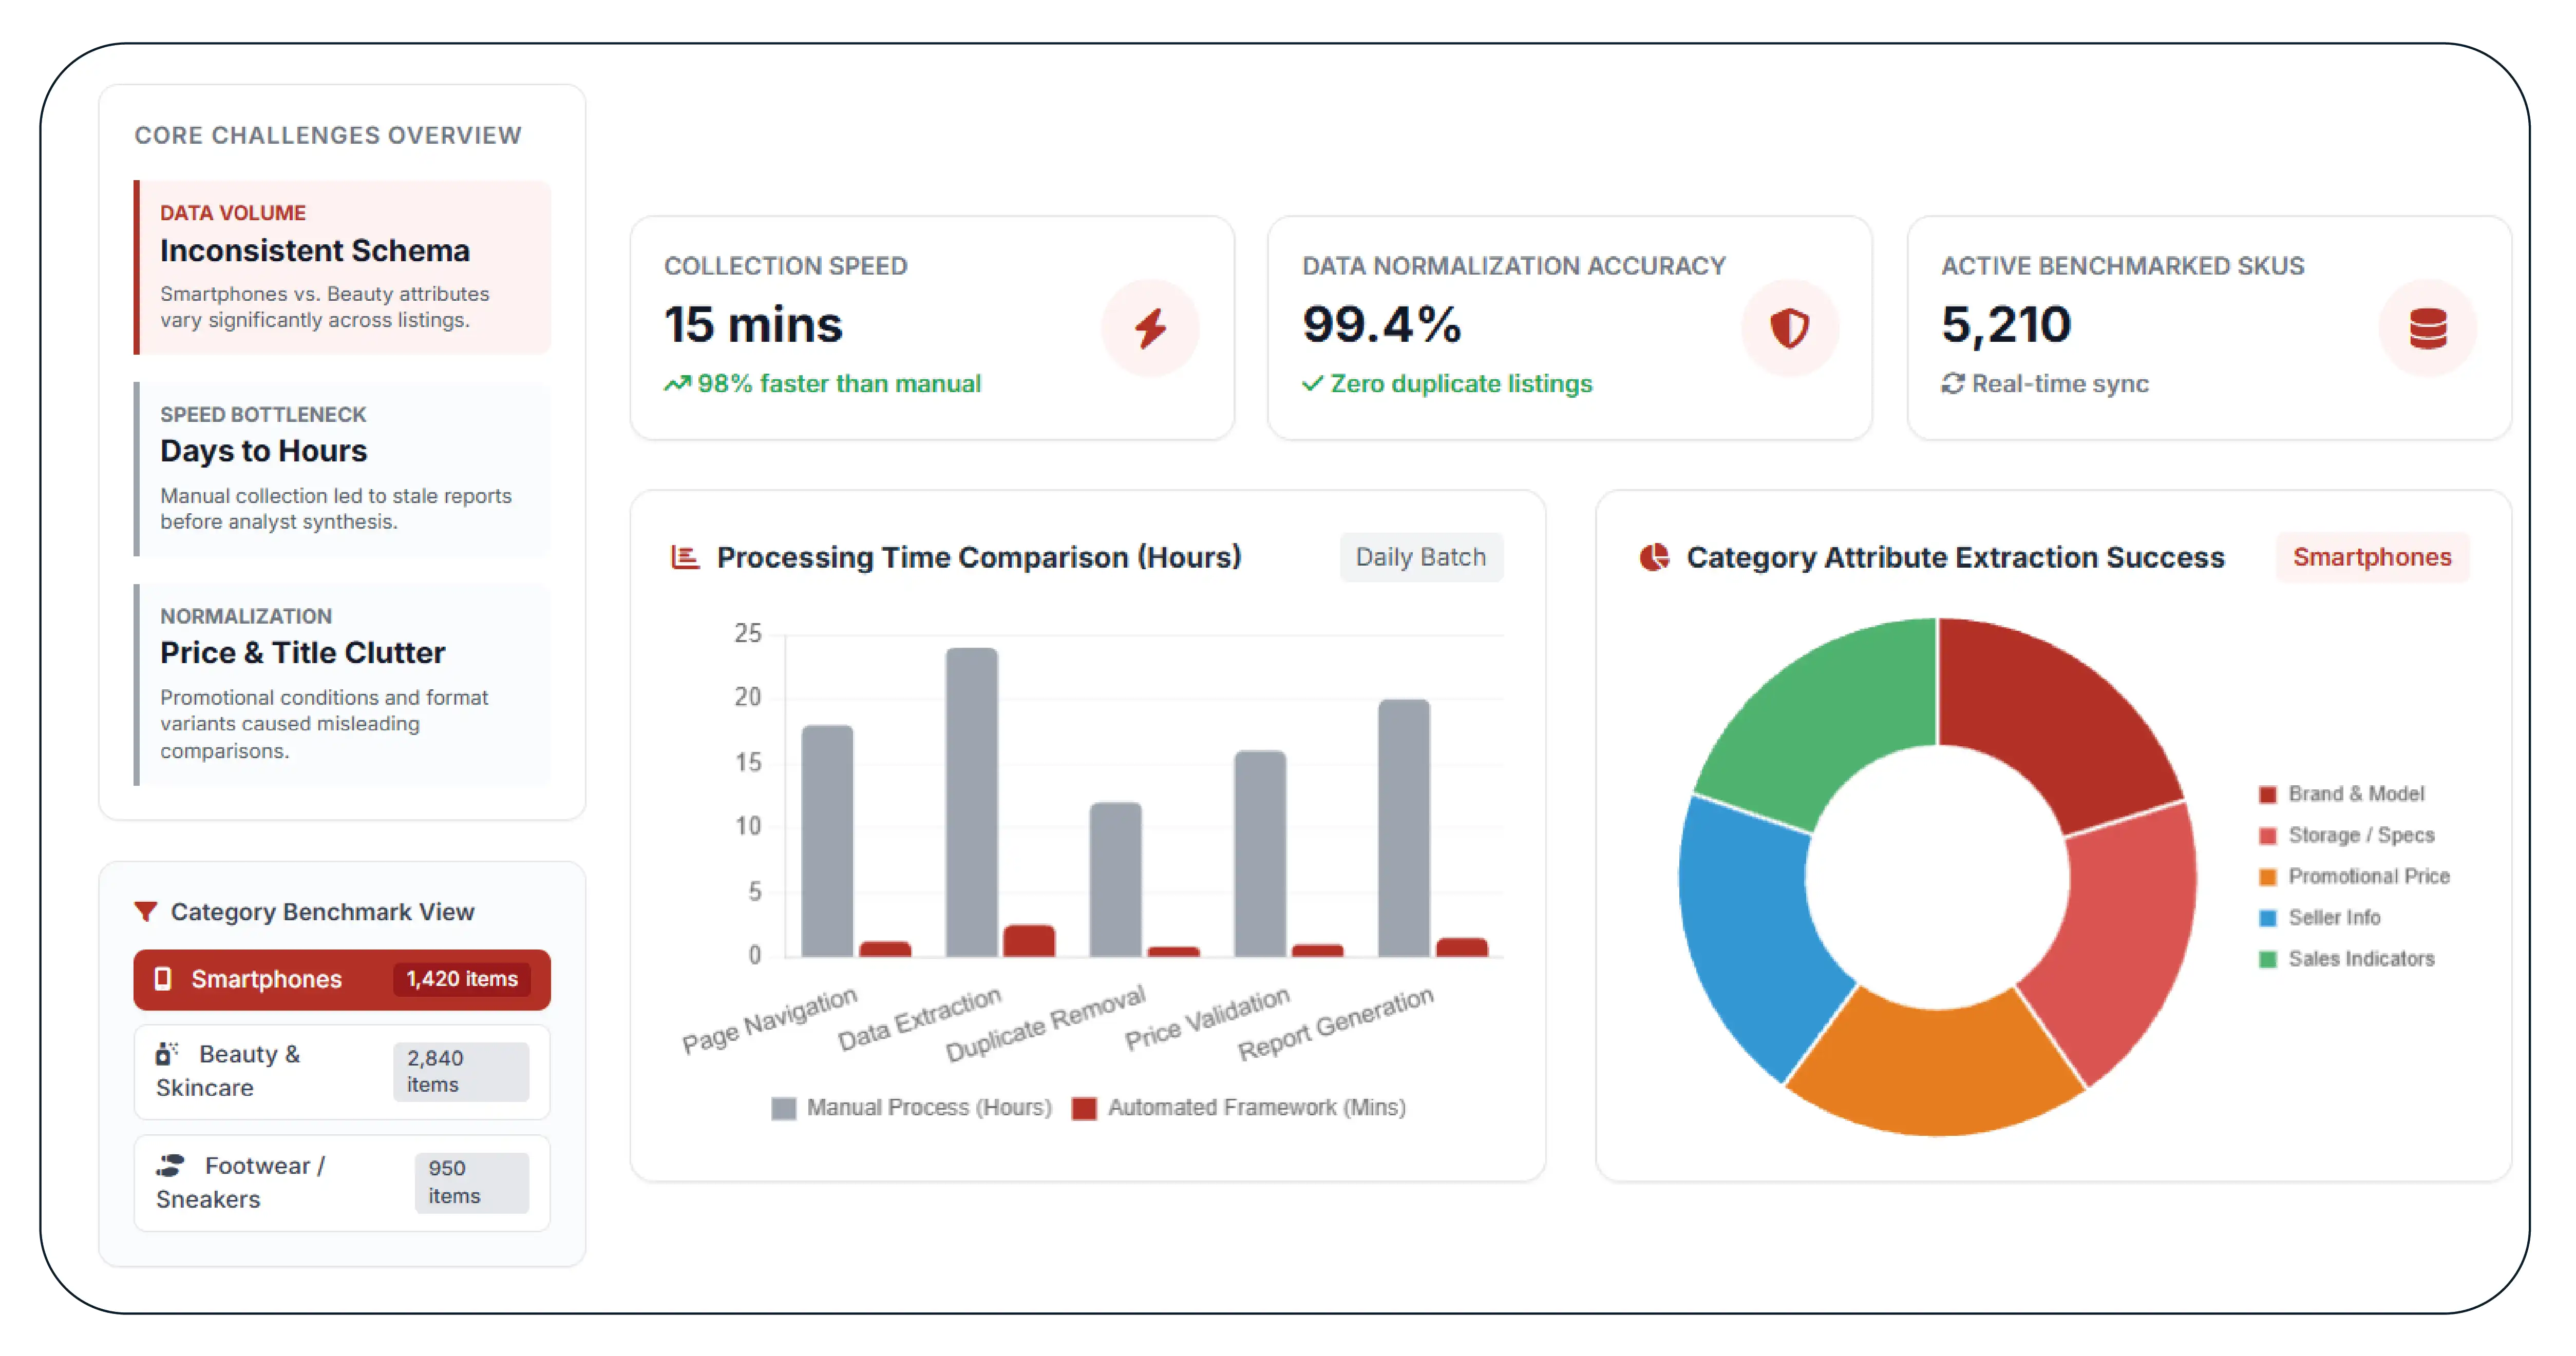2576x1356 pixels.
Task: Click the 950 items count badge
Action: (472, 1182)
